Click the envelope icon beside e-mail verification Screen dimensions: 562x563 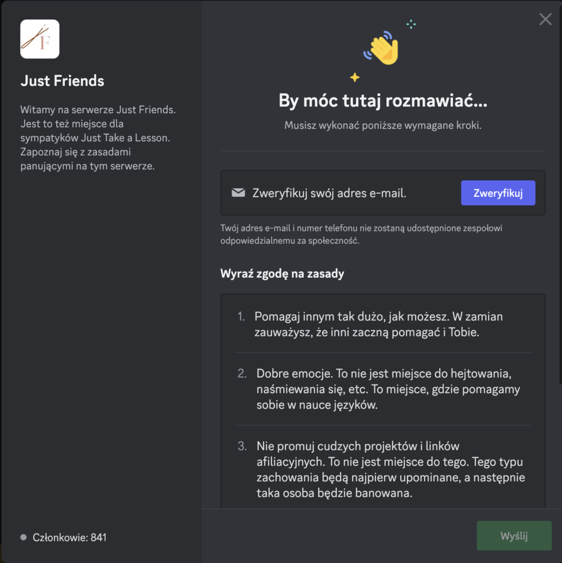238,193
